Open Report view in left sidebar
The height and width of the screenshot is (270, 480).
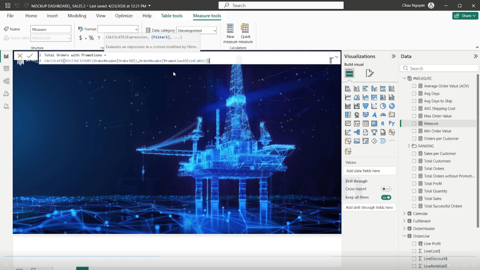click(6, 56)
